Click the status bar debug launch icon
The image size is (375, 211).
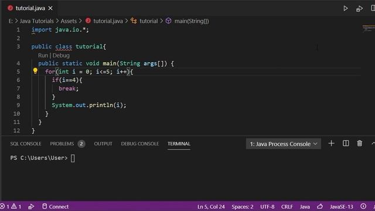(x=31, y=206)
